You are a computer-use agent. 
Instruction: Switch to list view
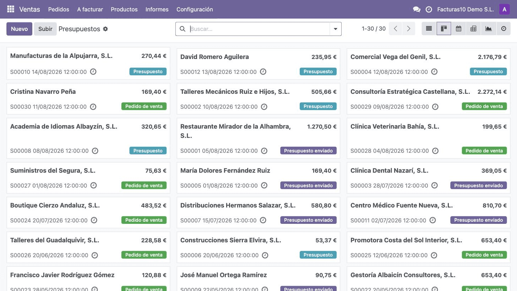click(429, 29)
